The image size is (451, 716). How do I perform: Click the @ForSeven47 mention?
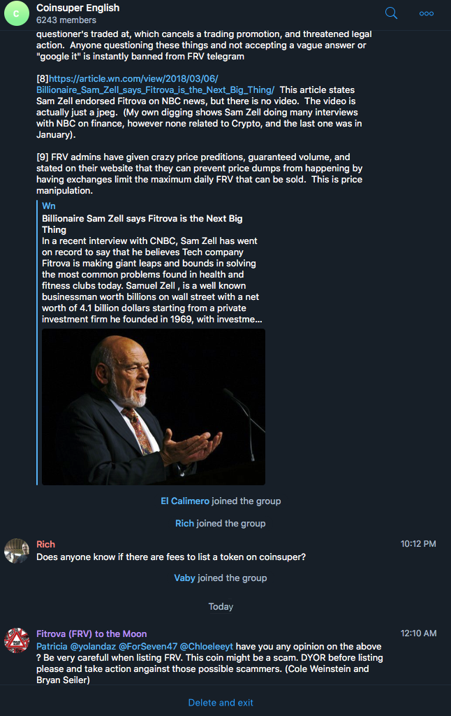pyautogui.click(x=148, y=647)
